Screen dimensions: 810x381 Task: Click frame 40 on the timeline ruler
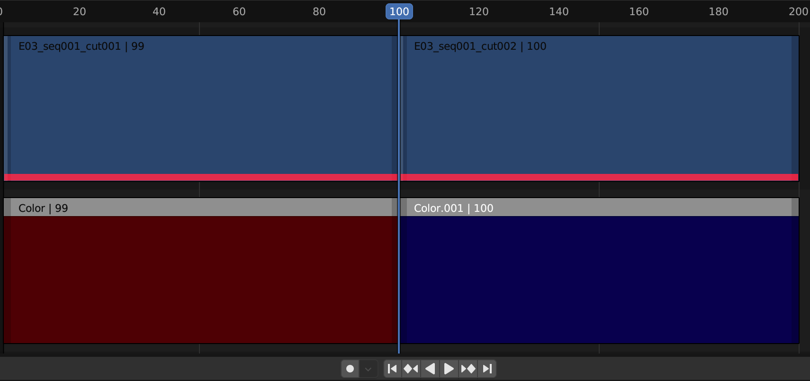[x=159, y=11]
